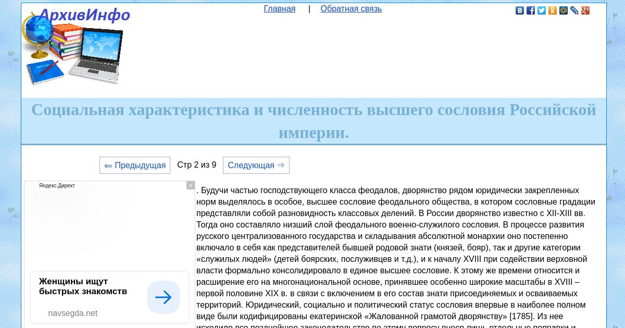Share the page via Mail.ru icon
The image size is (625, 328).
(x=564, y=10)
